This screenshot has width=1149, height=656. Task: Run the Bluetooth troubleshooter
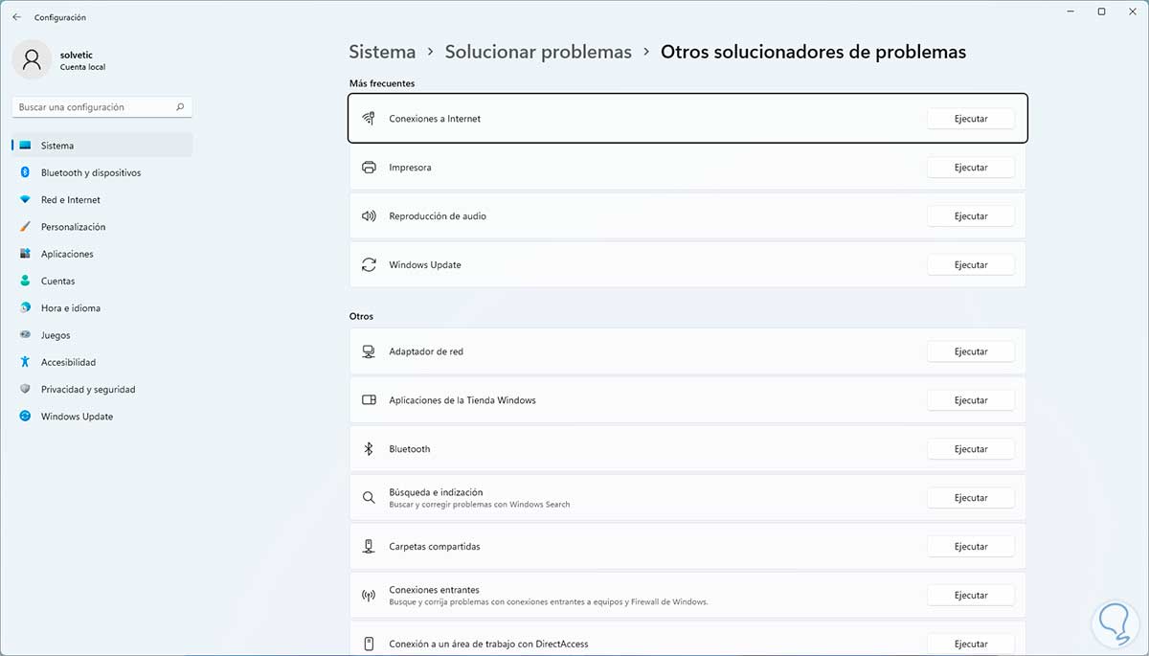(970, 449)
